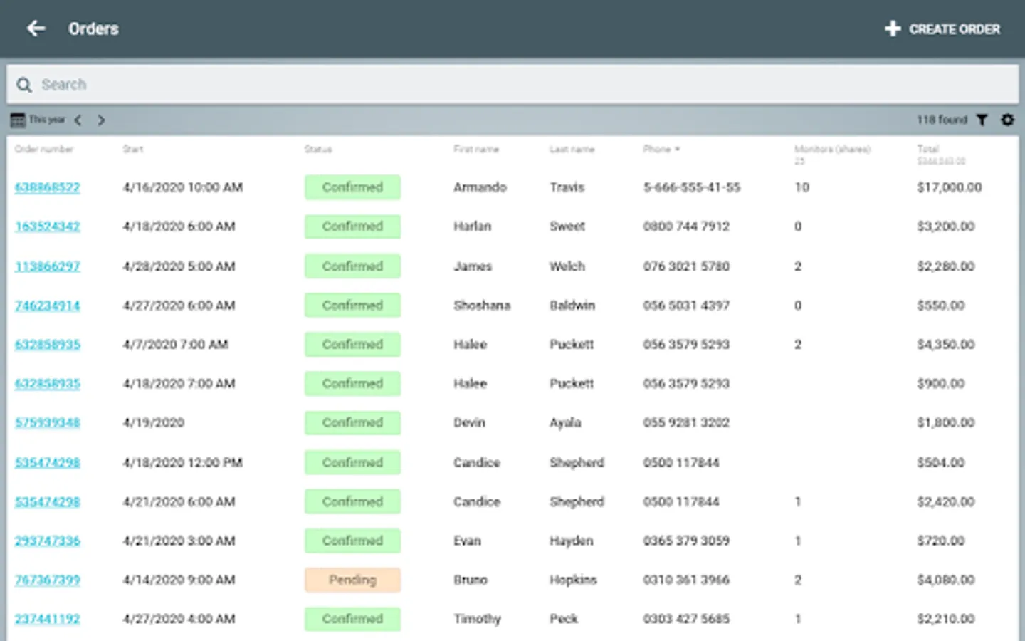Go to previous year with left chevron
Image resolution: width=1025 pixels, height=641 pixels.
pos(78,120)
